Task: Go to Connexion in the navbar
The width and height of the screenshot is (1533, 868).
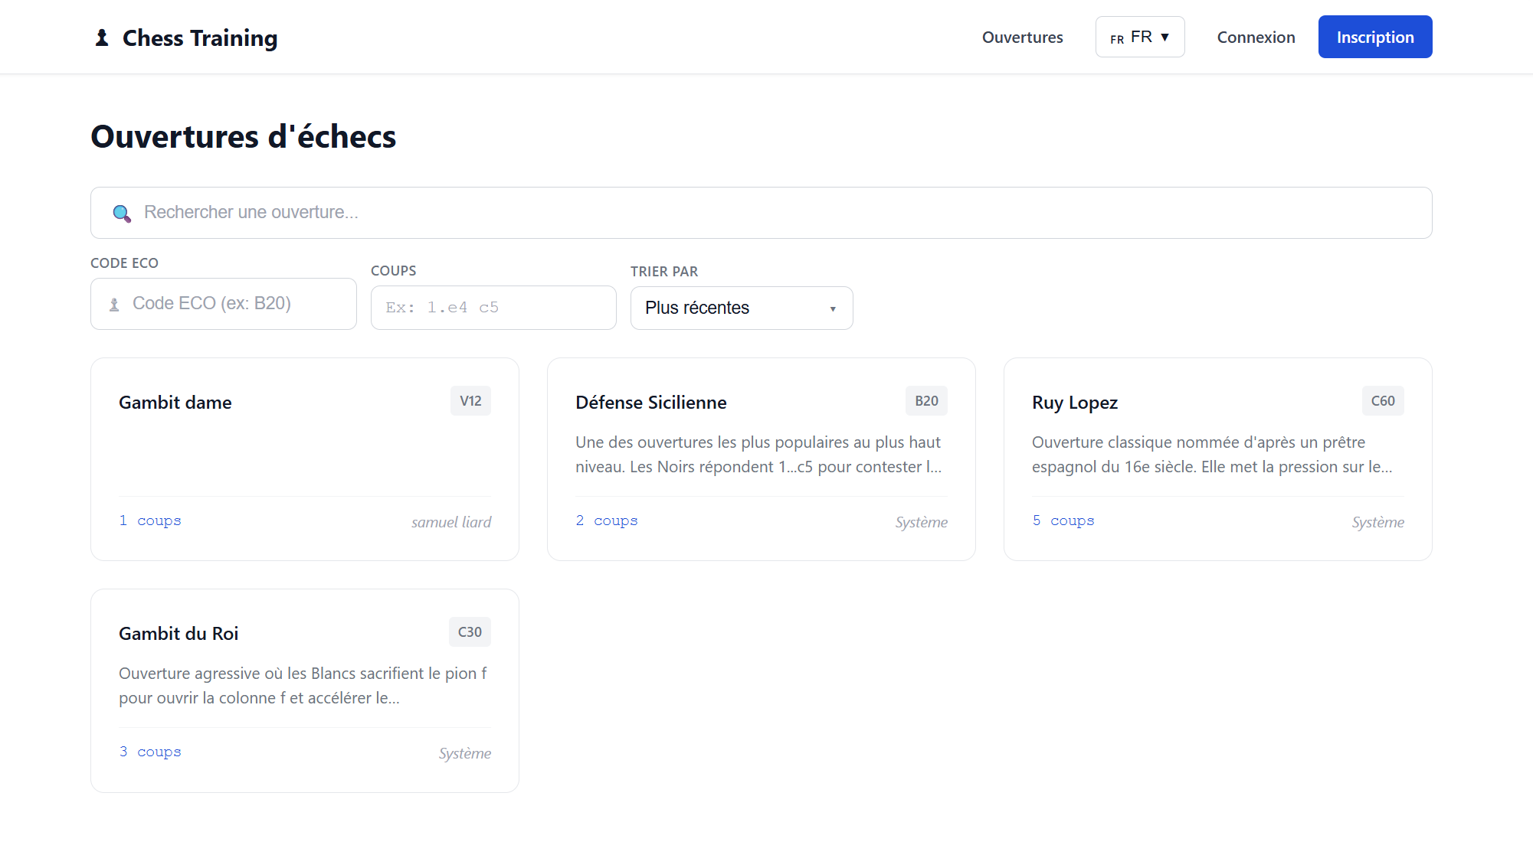Action: click(1256, 38)
